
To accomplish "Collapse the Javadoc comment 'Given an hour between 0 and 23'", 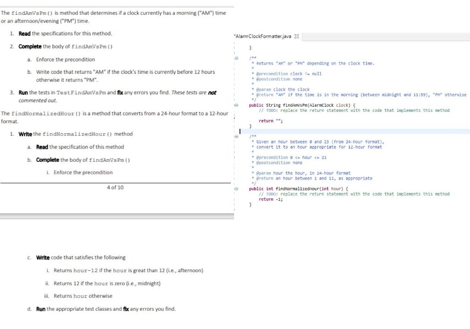I will tap(236, 137).
